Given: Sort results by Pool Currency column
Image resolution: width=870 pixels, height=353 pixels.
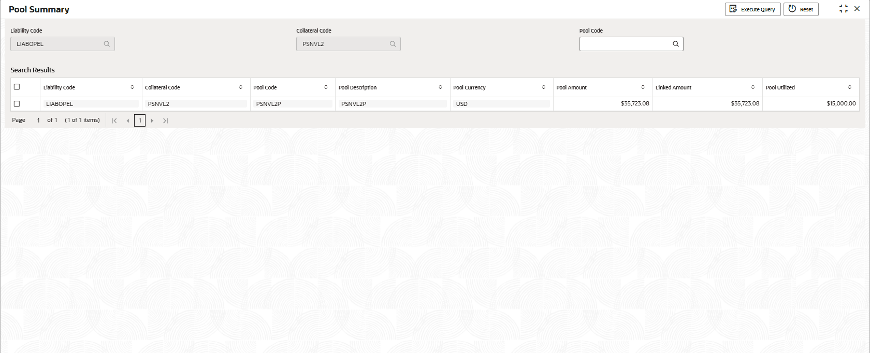Looking at the screenshot, I should [x=543, y=87].
